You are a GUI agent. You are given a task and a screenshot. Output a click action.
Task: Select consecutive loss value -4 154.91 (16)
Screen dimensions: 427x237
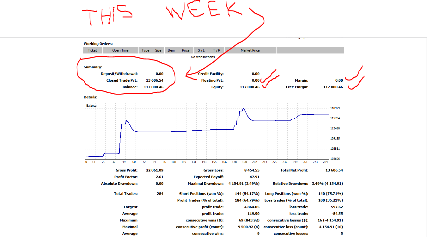tap(330, 227)
